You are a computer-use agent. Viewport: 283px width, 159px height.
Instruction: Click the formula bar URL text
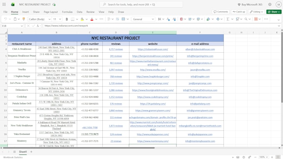tap(66, 26)
